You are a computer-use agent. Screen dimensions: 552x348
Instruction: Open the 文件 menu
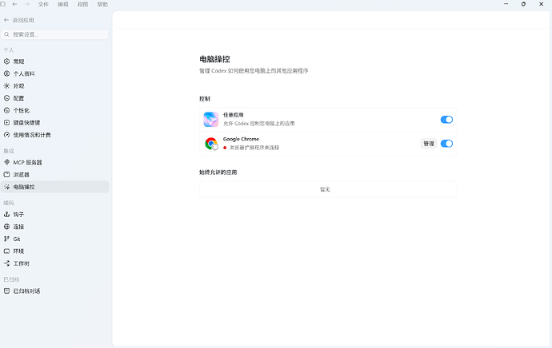tap(43, 4)
